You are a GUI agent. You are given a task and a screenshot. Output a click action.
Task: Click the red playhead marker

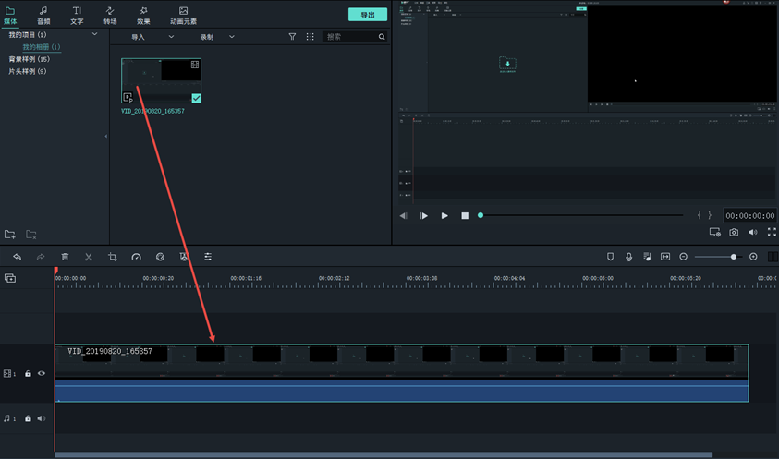pyautogui.click(x=55, y=271)
